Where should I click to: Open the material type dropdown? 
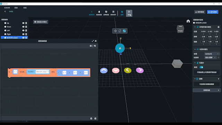211,58
